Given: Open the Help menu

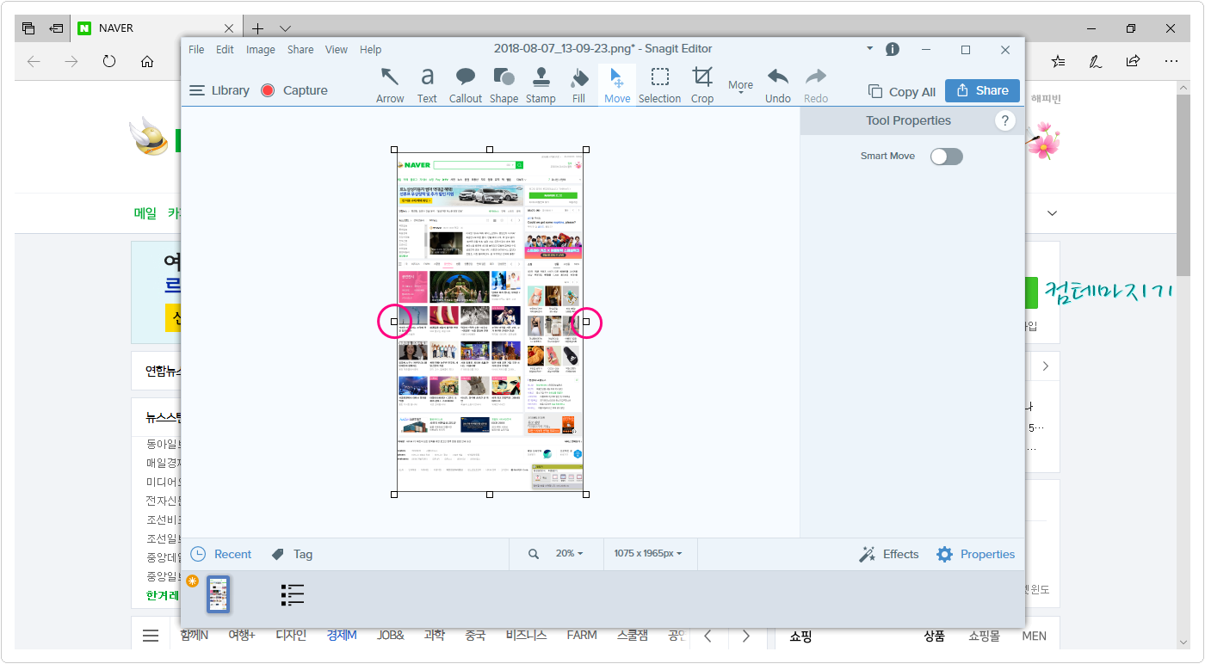Looking at the screenshot, I should pyautogui.click(x=370, y=49).
